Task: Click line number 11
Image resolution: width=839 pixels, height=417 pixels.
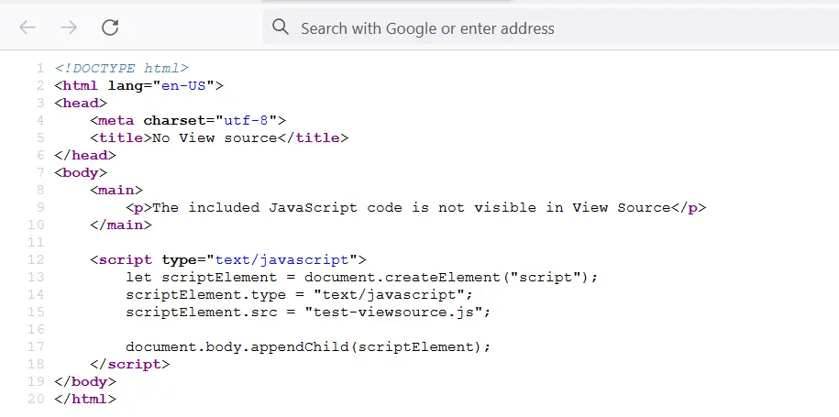Action: [36, 242]
